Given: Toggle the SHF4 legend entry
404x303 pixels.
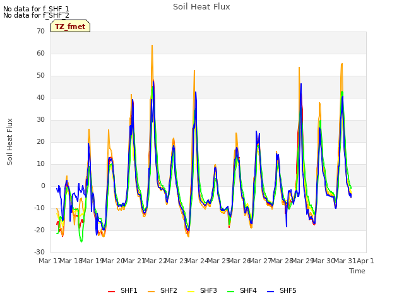Looking at the screenshot, I should pos(242,290).
